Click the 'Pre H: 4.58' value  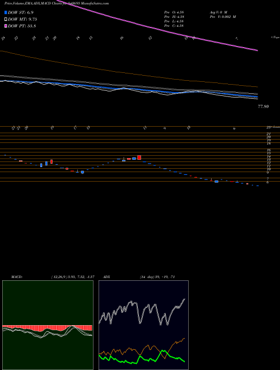point(174,17)
